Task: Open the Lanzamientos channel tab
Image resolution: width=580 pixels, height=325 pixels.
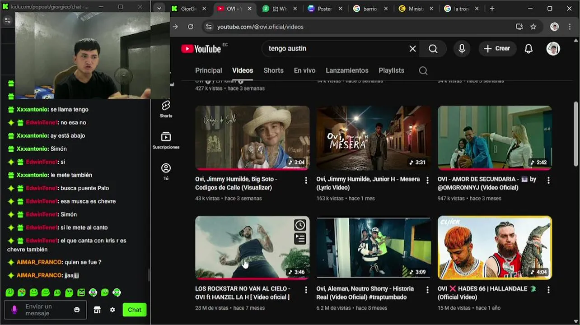Action: coord(347,70)
